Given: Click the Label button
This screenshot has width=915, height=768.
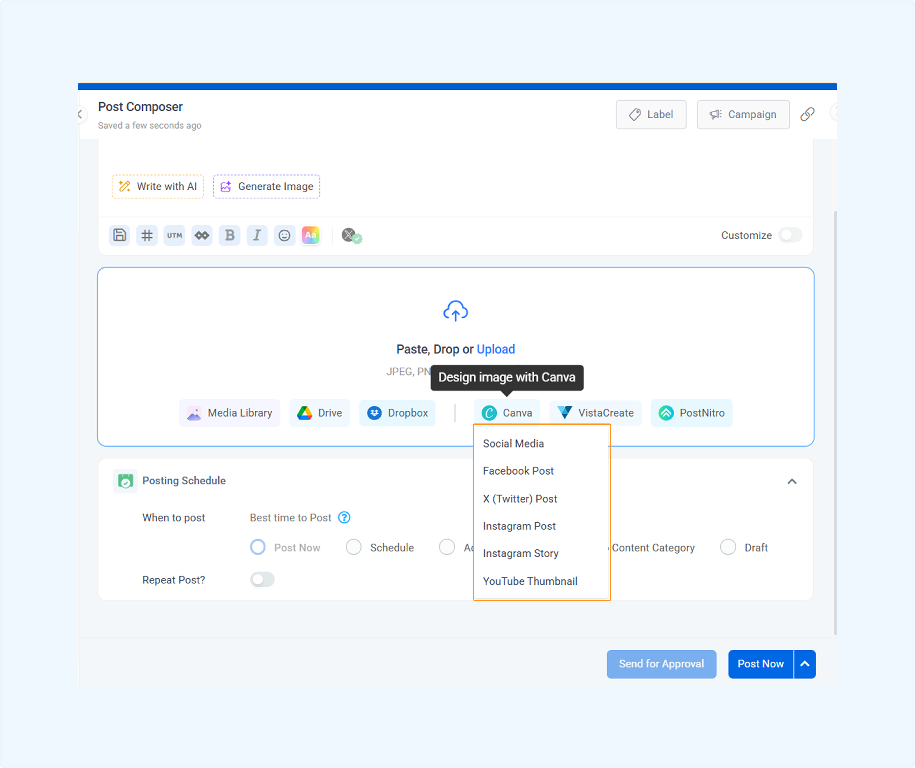Looking at the screenshot, I should pyautogui.click(x=651, y=115).
